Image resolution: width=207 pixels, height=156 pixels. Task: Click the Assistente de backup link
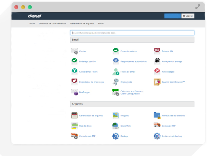pos(172,136)
